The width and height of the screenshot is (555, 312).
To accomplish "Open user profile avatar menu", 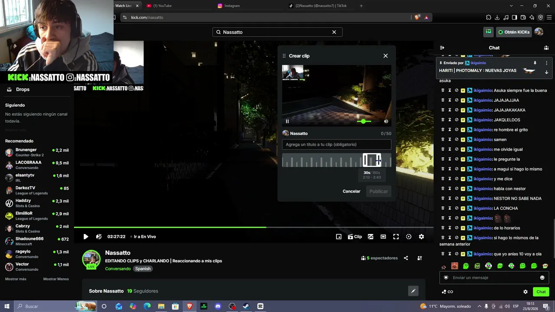I will 539,32.
